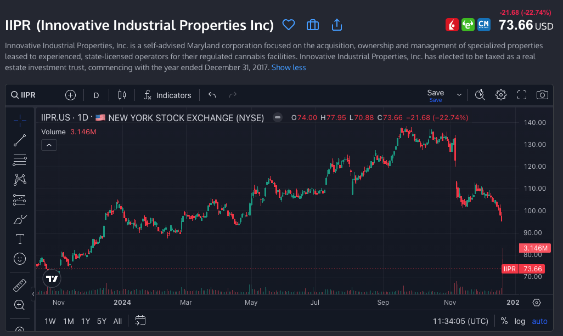The image size is (563, 336).
Task: Collapse the drawing toolbar side arrow
Action: [33, 294]
